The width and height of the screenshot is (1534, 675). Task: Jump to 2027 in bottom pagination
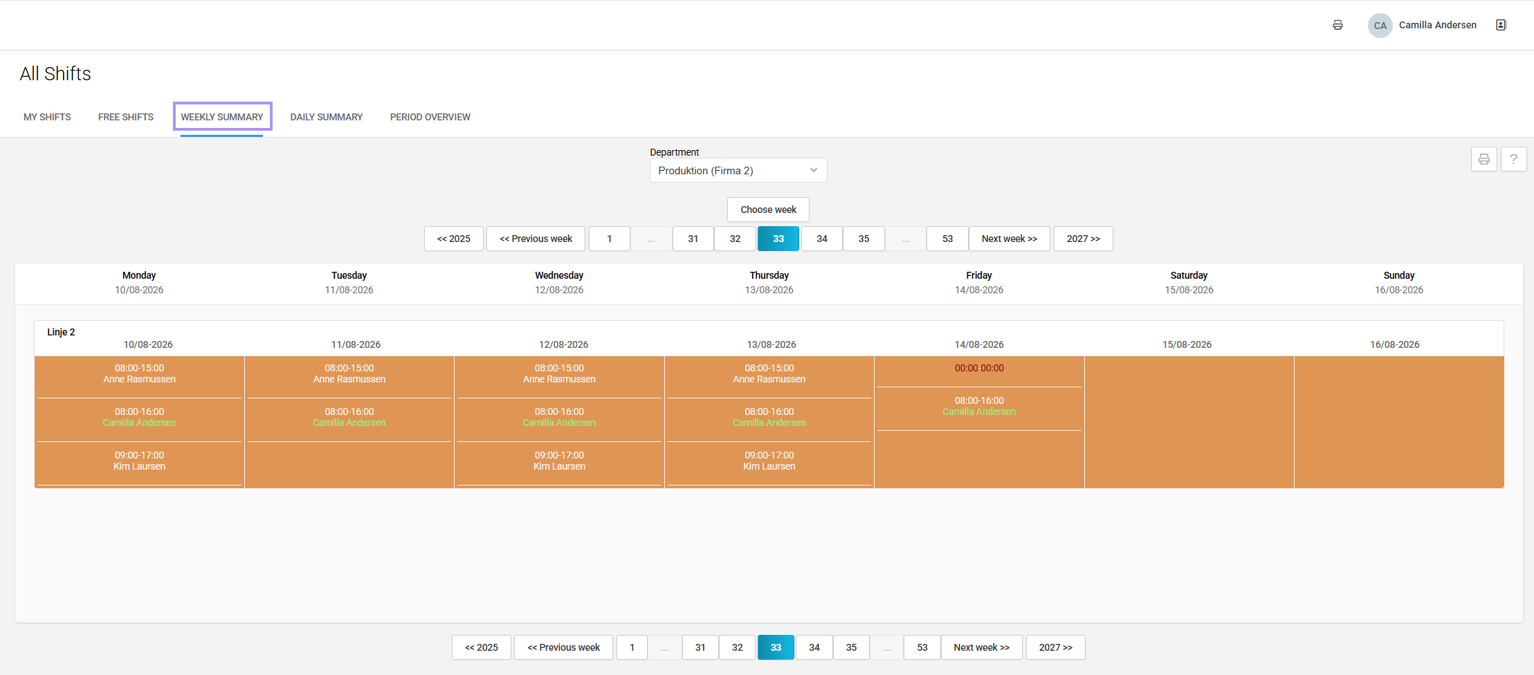coord(1055,647)
